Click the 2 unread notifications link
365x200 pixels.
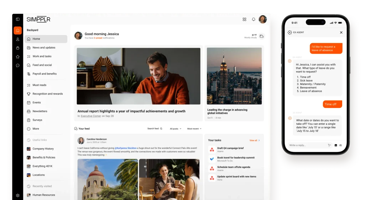point(98,38)
